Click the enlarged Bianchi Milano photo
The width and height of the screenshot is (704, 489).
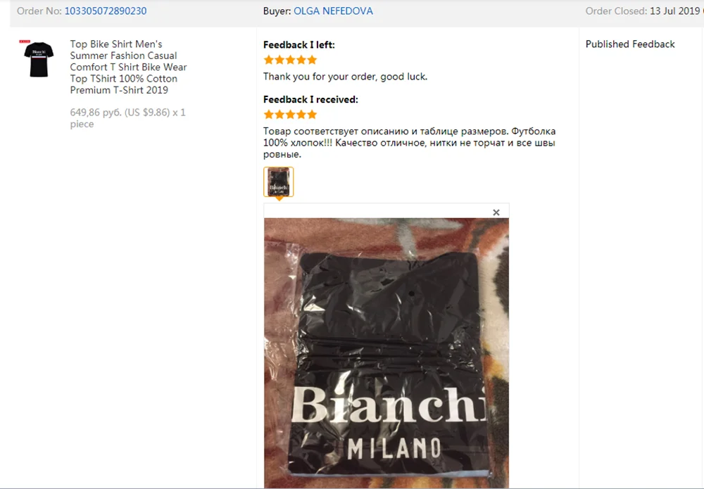coord(386,353)
